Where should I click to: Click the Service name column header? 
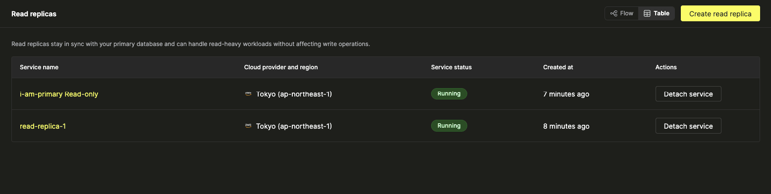pos(39,67)
